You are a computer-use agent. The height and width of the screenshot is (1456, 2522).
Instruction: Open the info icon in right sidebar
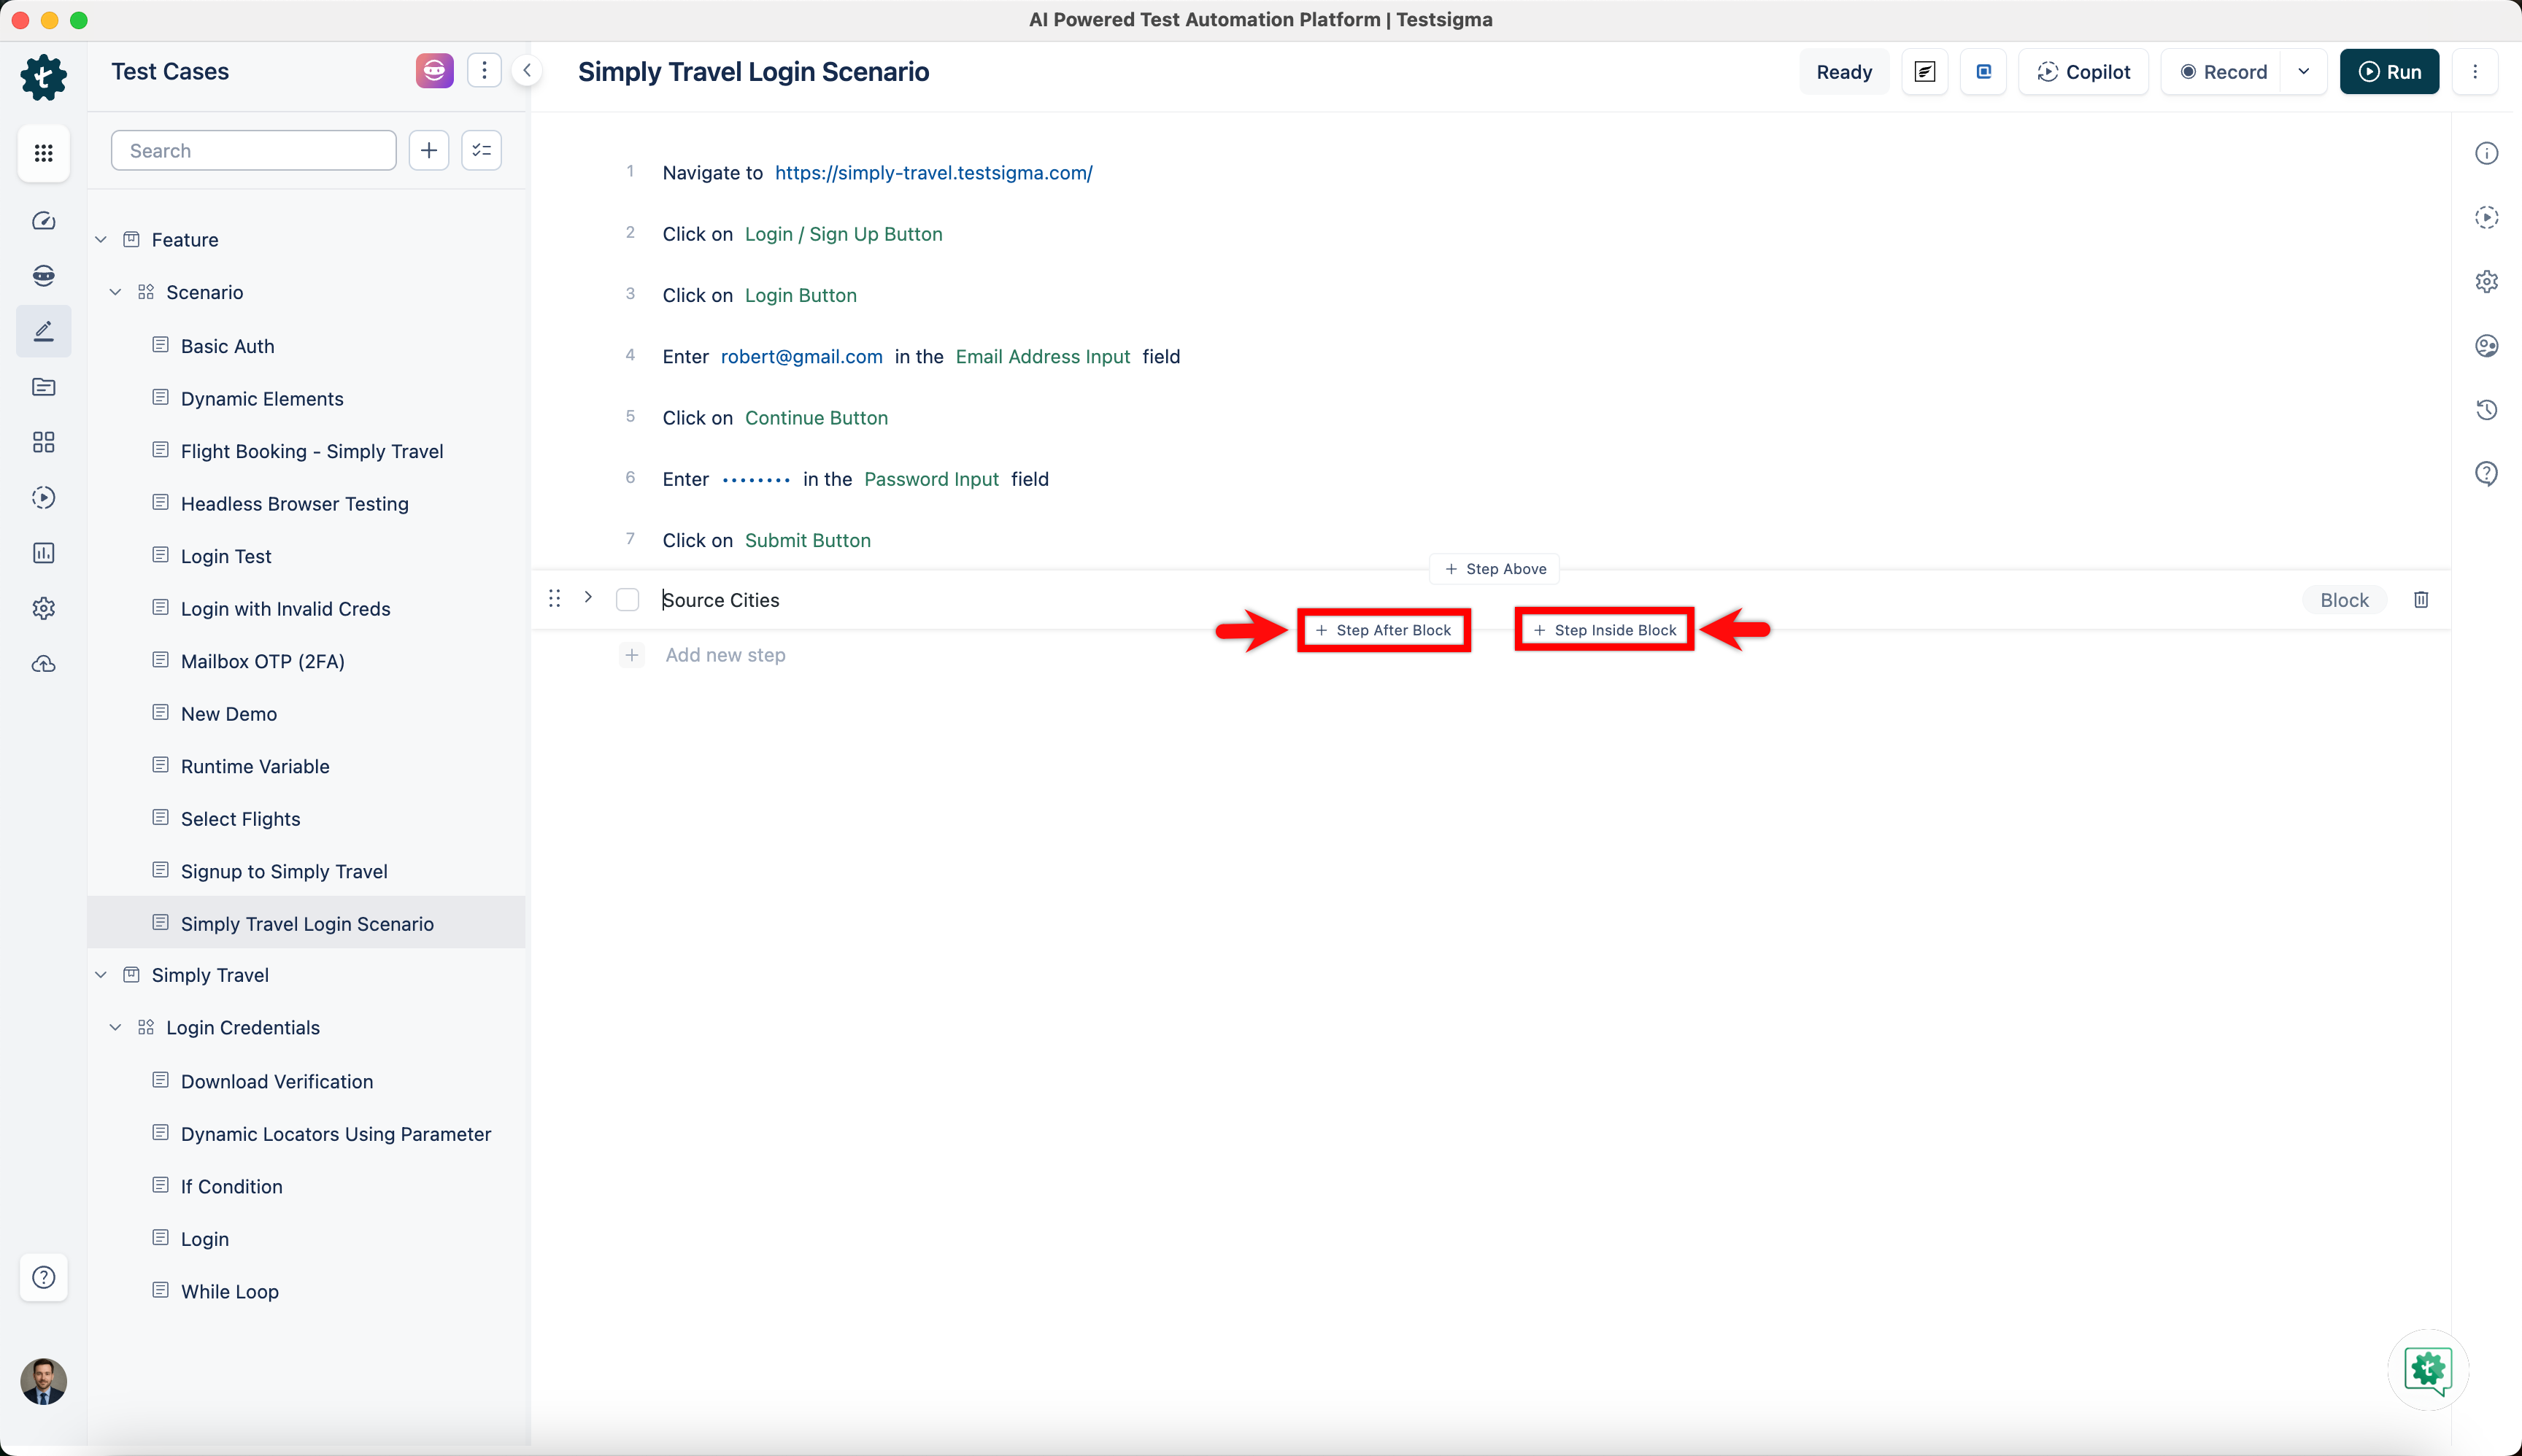click(x=2486, y=153)
